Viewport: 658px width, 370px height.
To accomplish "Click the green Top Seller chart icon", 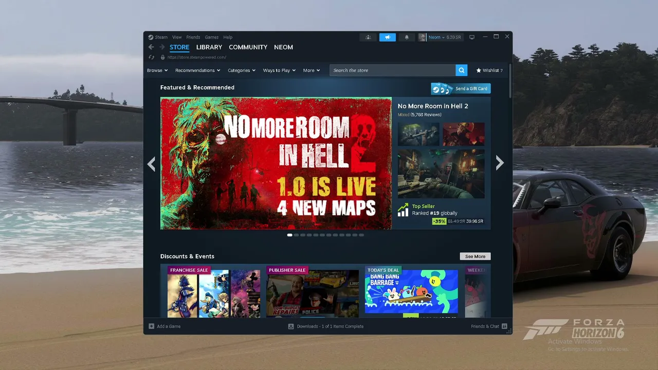I will 404,210.
